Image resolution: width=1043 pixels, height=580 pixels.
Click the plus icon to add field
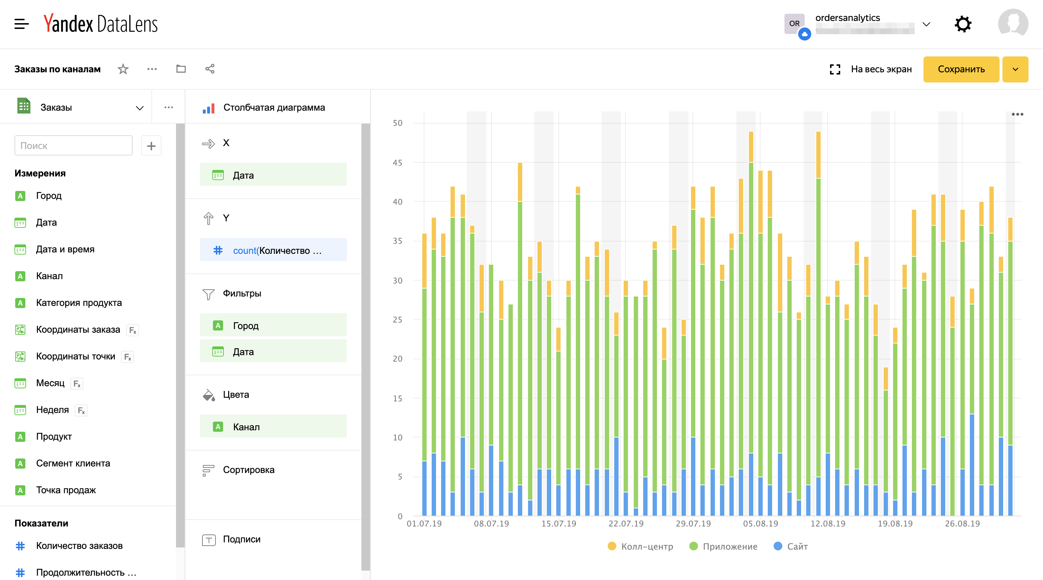tap(151, 145)
